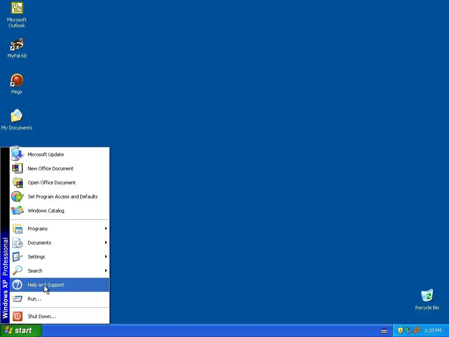Click the red Shut Down power icon
449x337 pixels.
coord(17,316)
